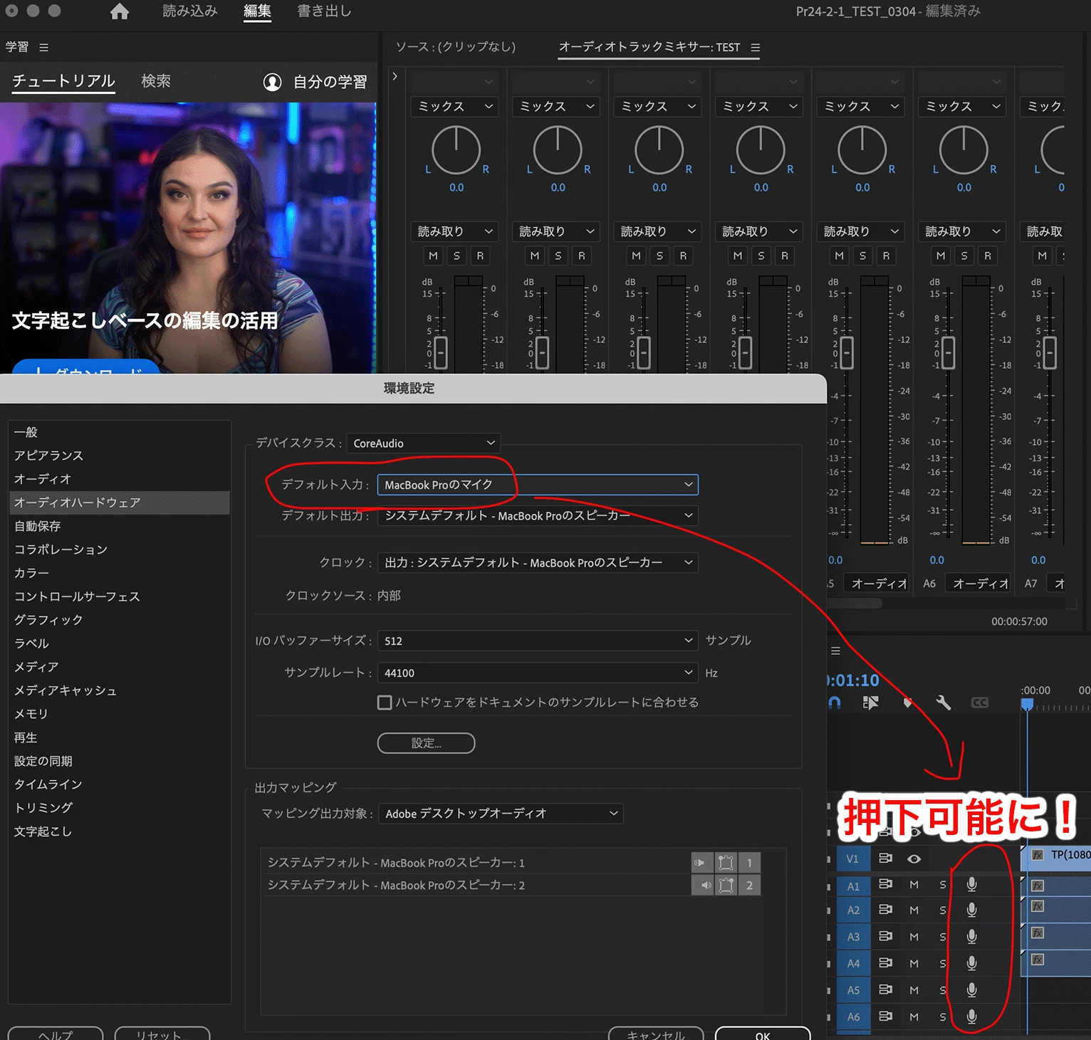Click mute speaker icon for speaker row 1
The image size is (1091, 1040).
pos(701,863)
